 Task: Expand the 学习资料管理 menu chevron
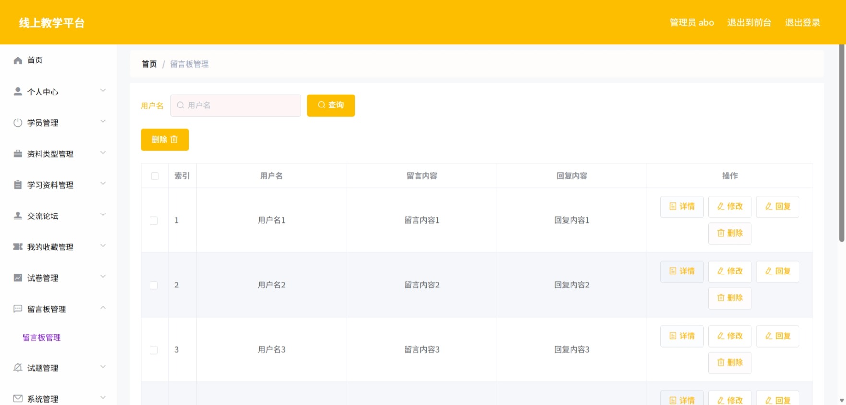(x=103, y=184)
